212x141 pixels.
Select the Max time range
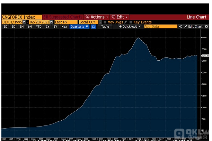tap(64, 27)
